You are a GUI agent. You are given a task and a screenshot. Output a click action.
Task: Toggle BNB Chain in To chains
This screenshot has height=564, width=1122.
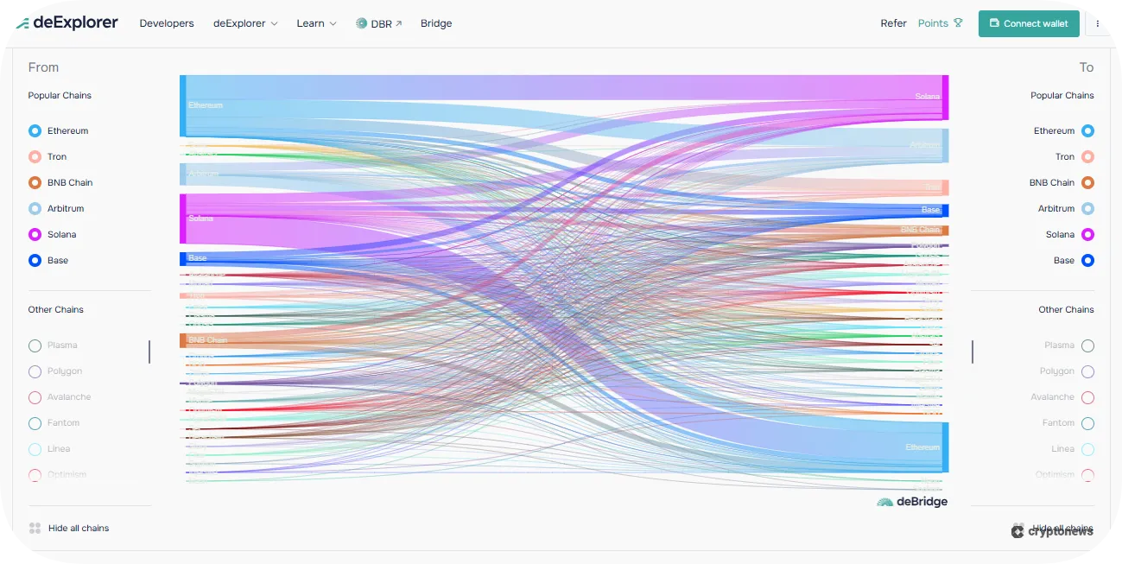tap(1062, 182)
